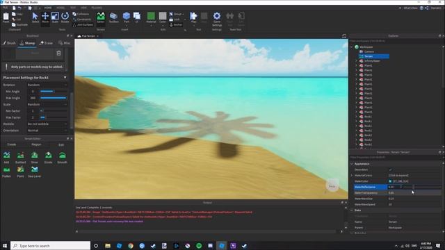Select the Select tool in the ribbon
445x250 pixels.
point(35,17)
